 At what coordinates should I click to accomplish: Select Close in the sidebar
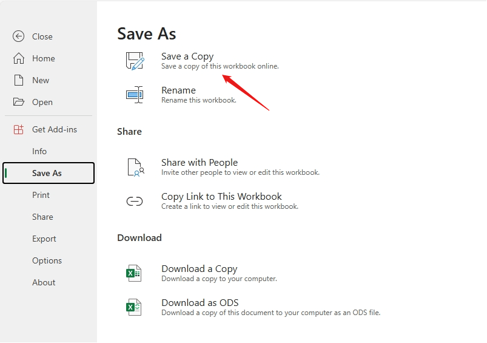pyautogui.click(x=42, y=36)
